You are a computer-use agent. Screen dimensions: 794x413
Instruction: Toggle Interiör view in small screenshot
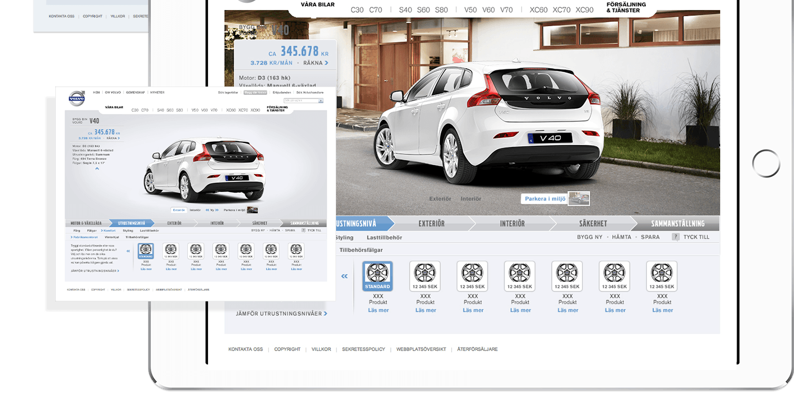pyautogui.click(x=195, y=210)
